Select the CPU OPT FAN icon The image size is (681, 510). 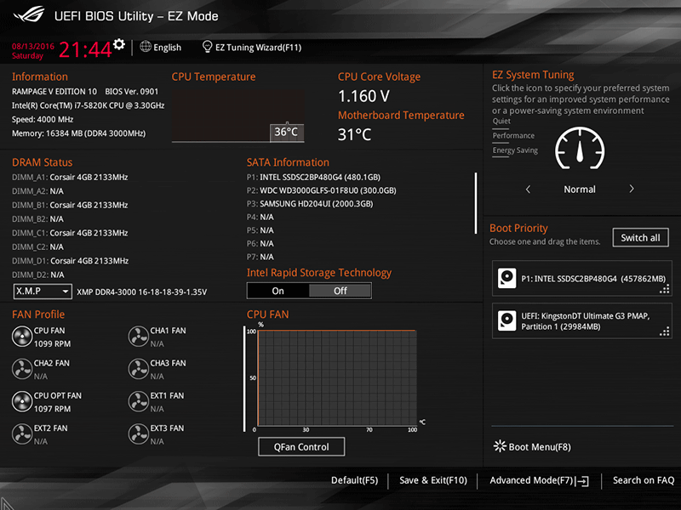pyautogui.click(x=22, y=400)
